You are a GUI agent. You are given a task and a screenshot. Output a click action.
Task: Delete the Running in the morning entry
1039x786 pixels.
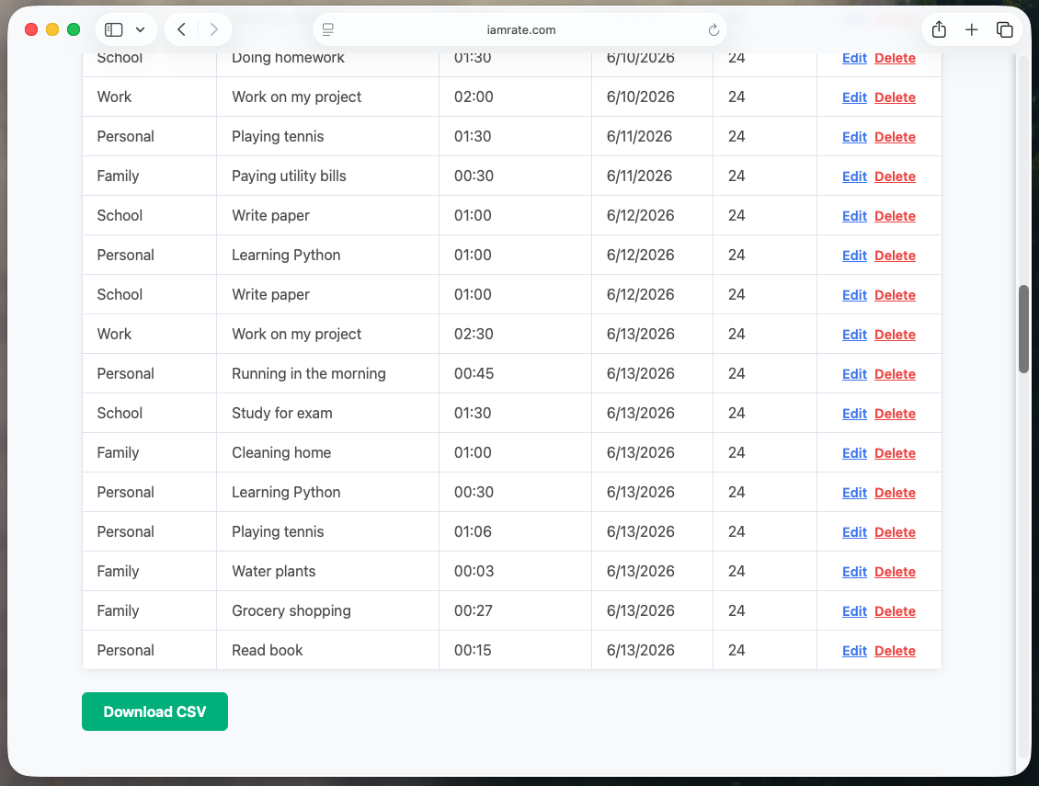pyautogui.click(x=896, y=374)
